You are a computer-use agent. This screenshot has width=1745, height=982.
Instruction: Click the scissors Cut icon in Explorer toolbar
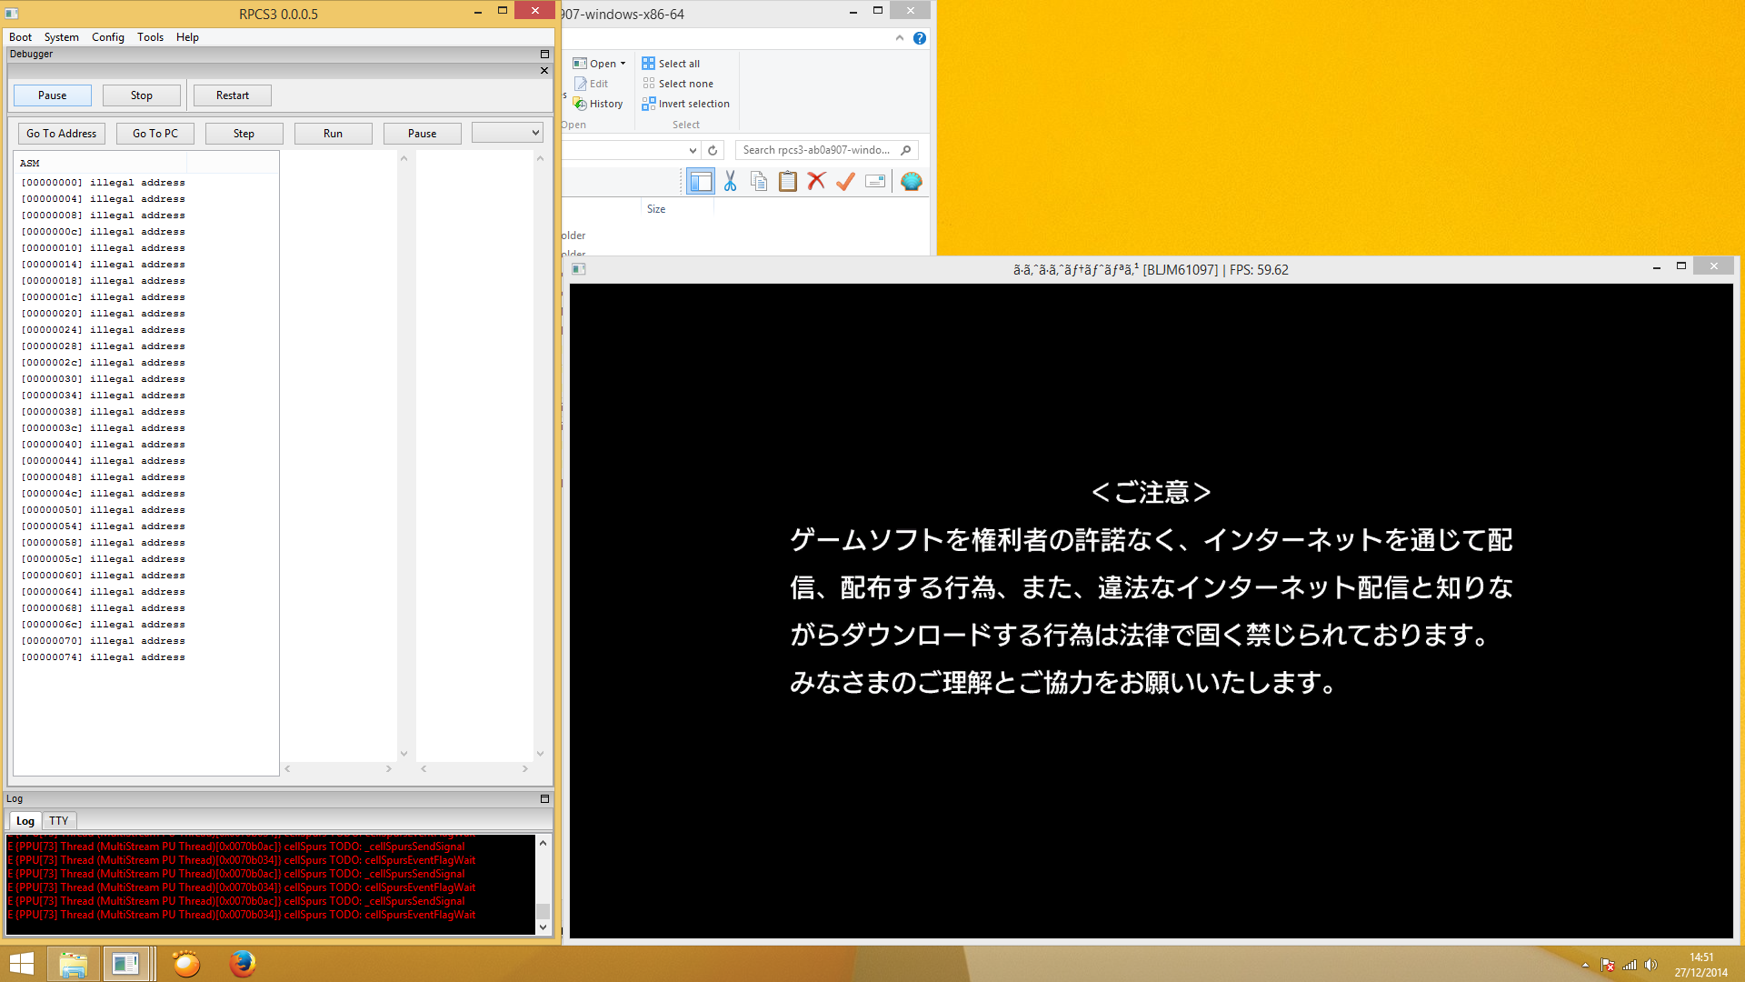tap(730, 182)
